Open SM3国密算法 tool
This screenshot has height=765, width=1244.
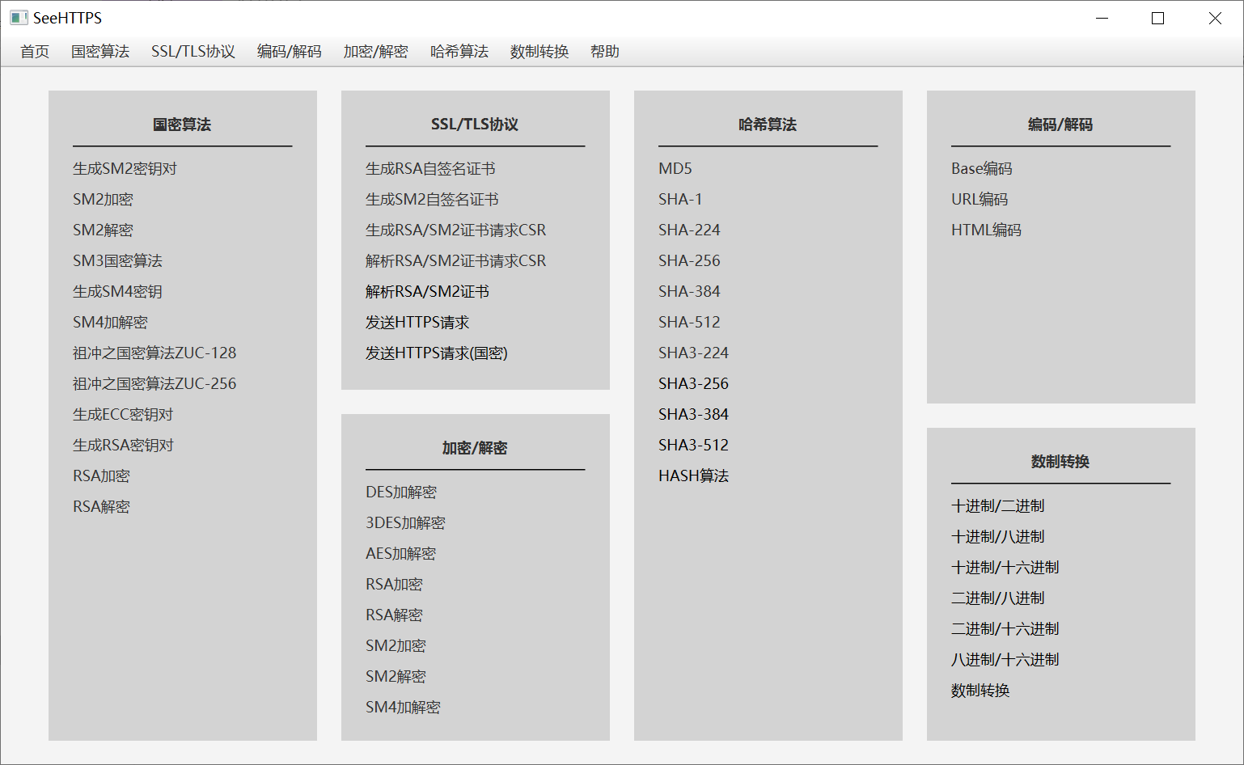pos(117,260)
